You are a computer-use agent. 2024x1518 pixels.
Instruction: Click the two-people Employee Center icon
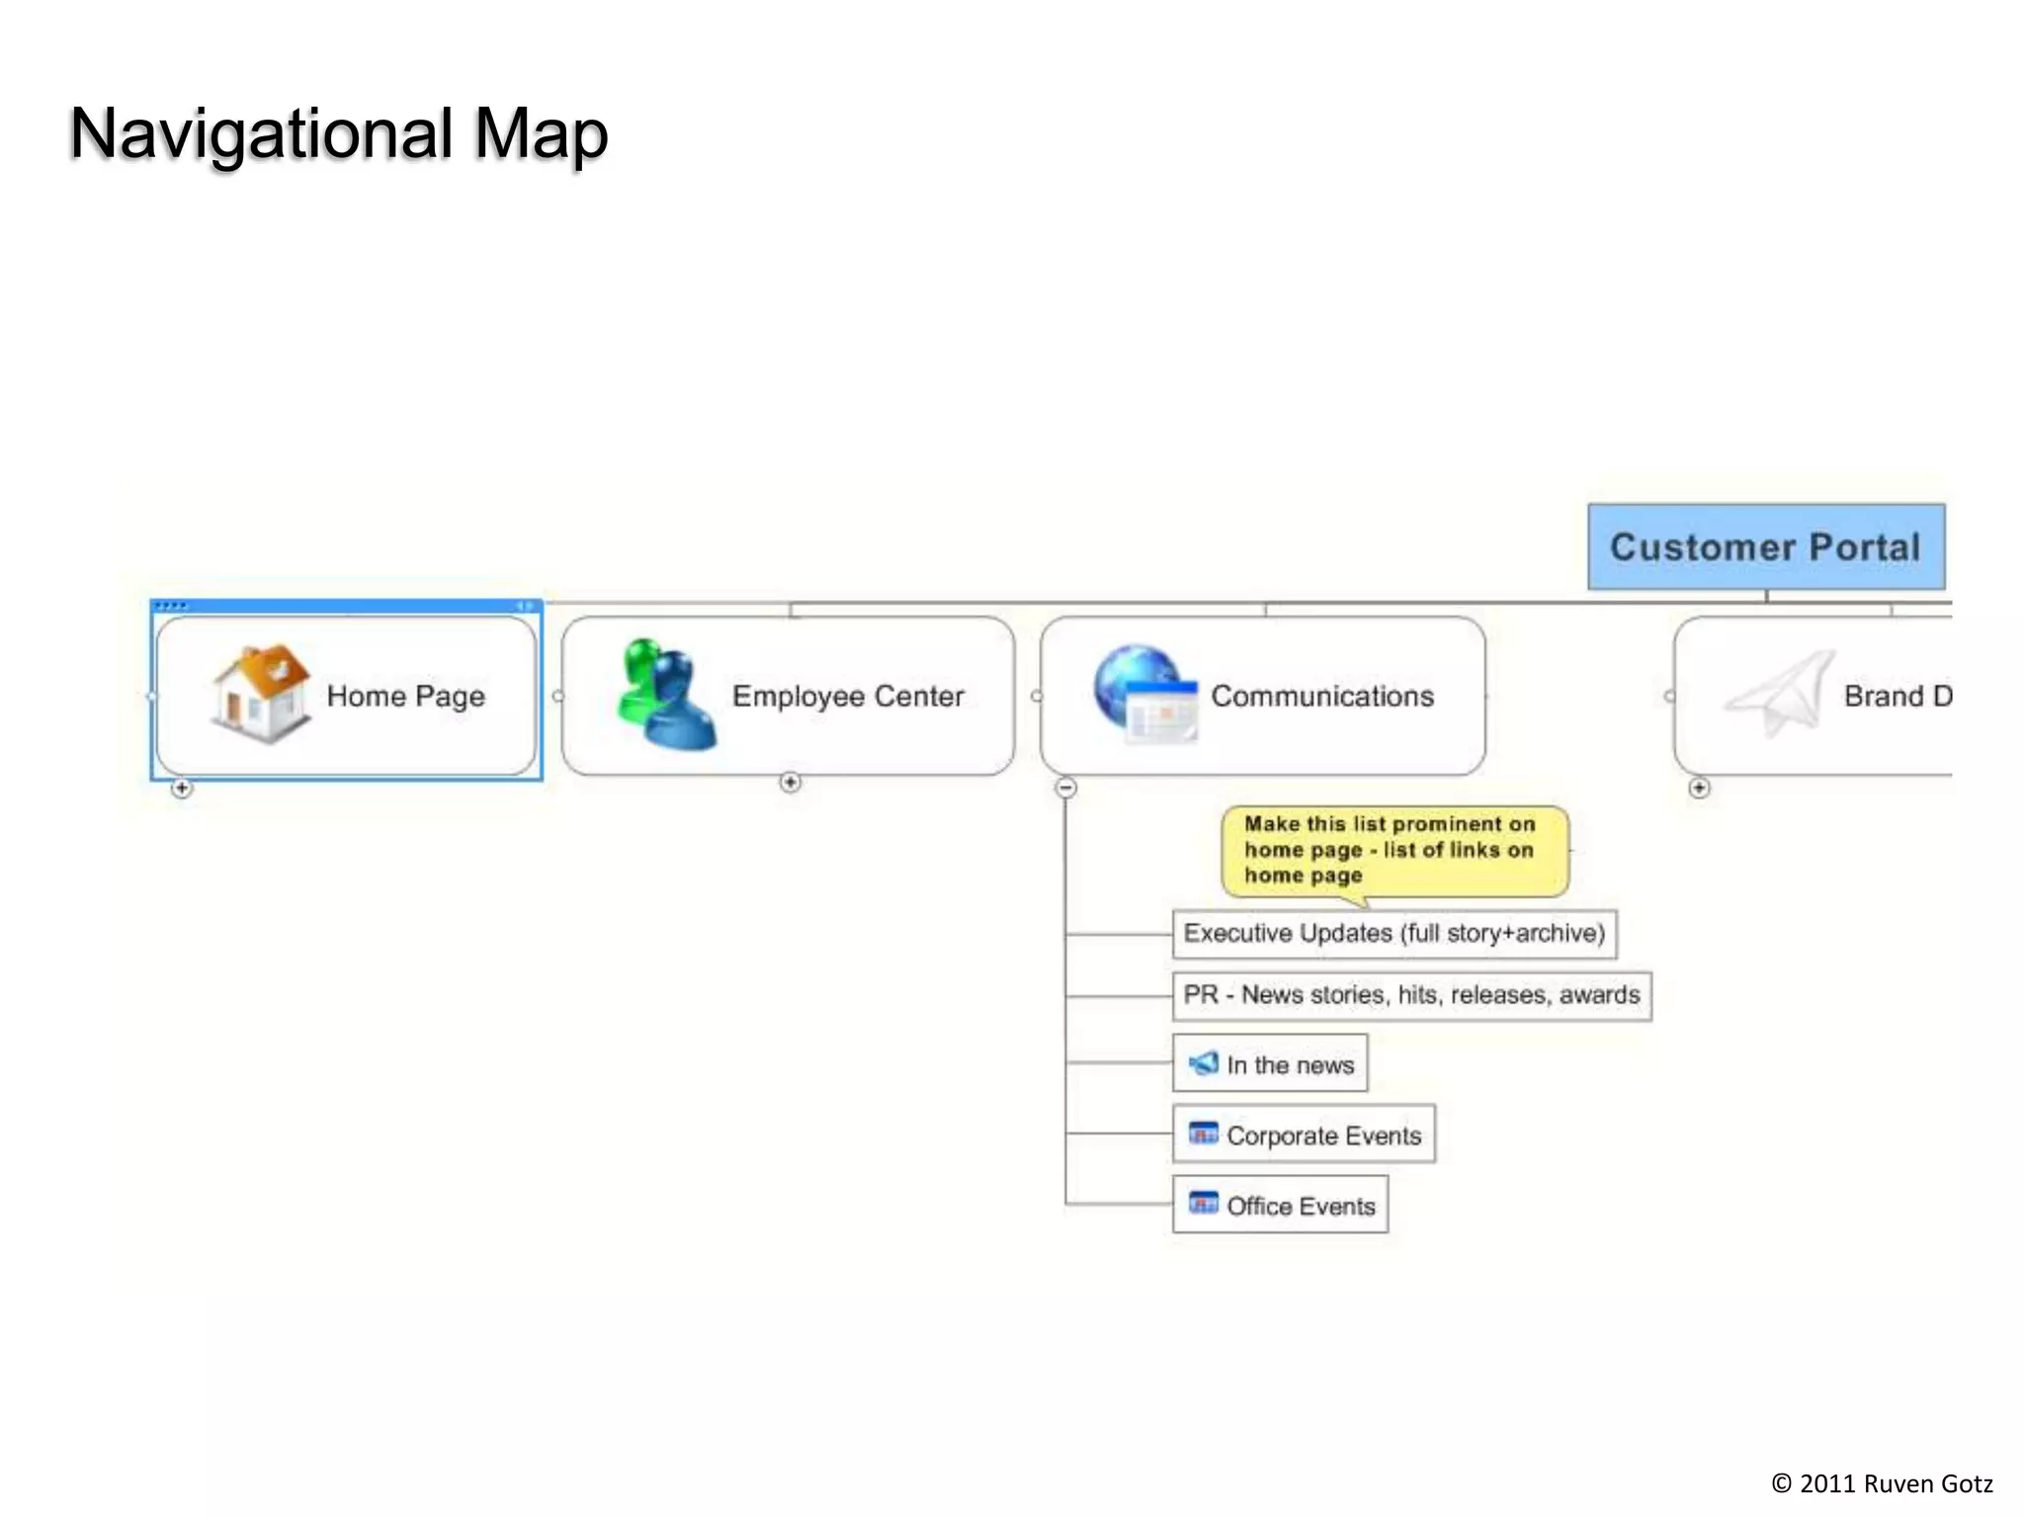(x=665, y=694)
